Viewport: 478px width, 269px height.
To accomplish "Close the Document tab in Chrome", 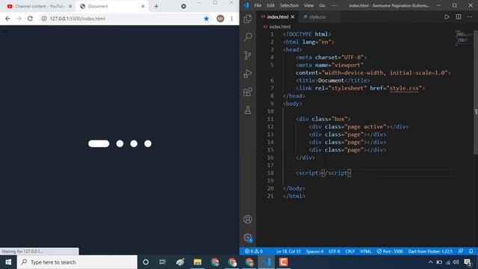I will [143, 6].
